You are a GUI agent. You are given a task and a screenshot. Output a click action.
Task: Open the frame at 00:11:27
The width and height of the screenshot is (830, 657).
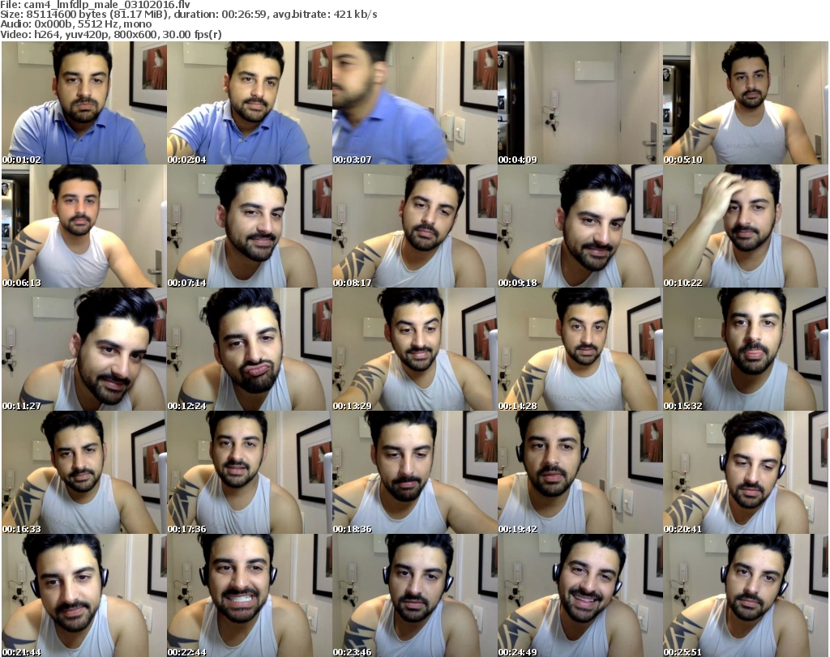84,349
